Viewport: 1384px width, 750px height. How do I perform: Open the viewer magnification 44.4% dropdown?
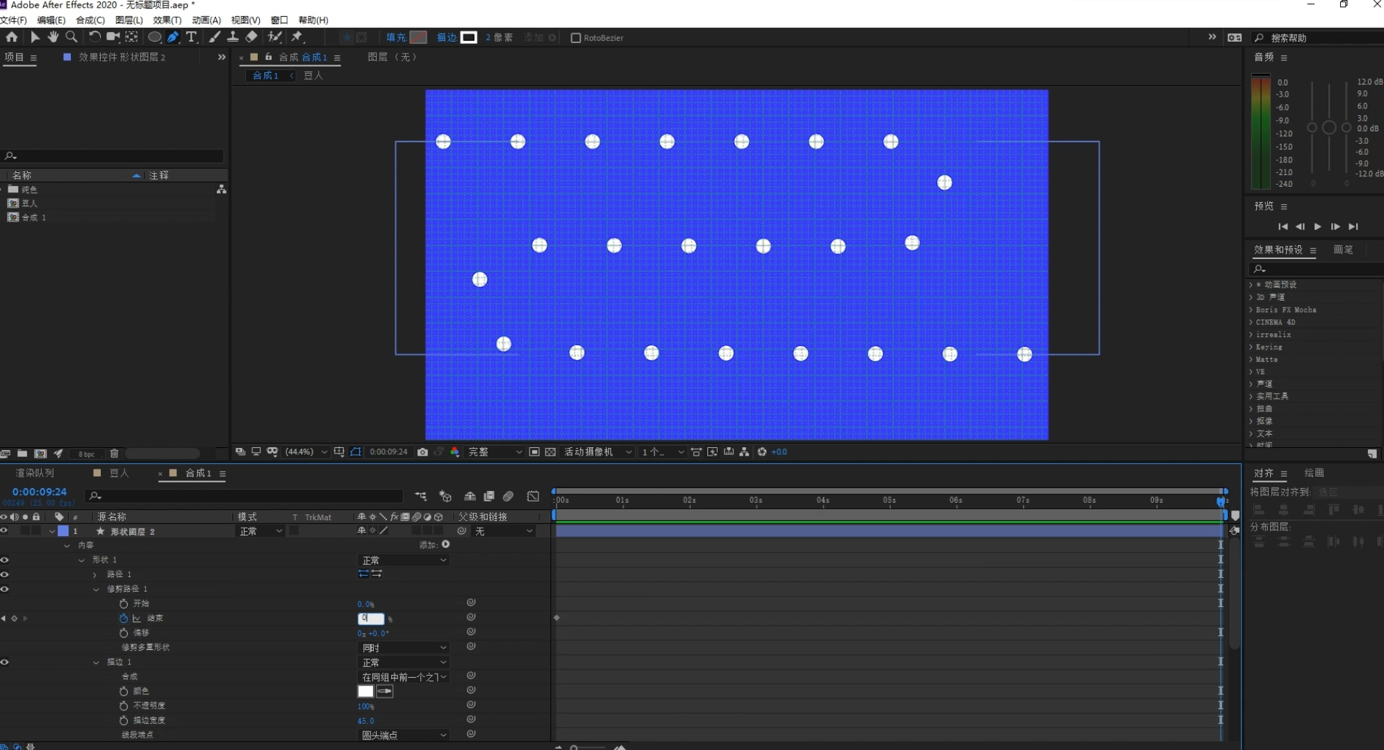point(306,452)
